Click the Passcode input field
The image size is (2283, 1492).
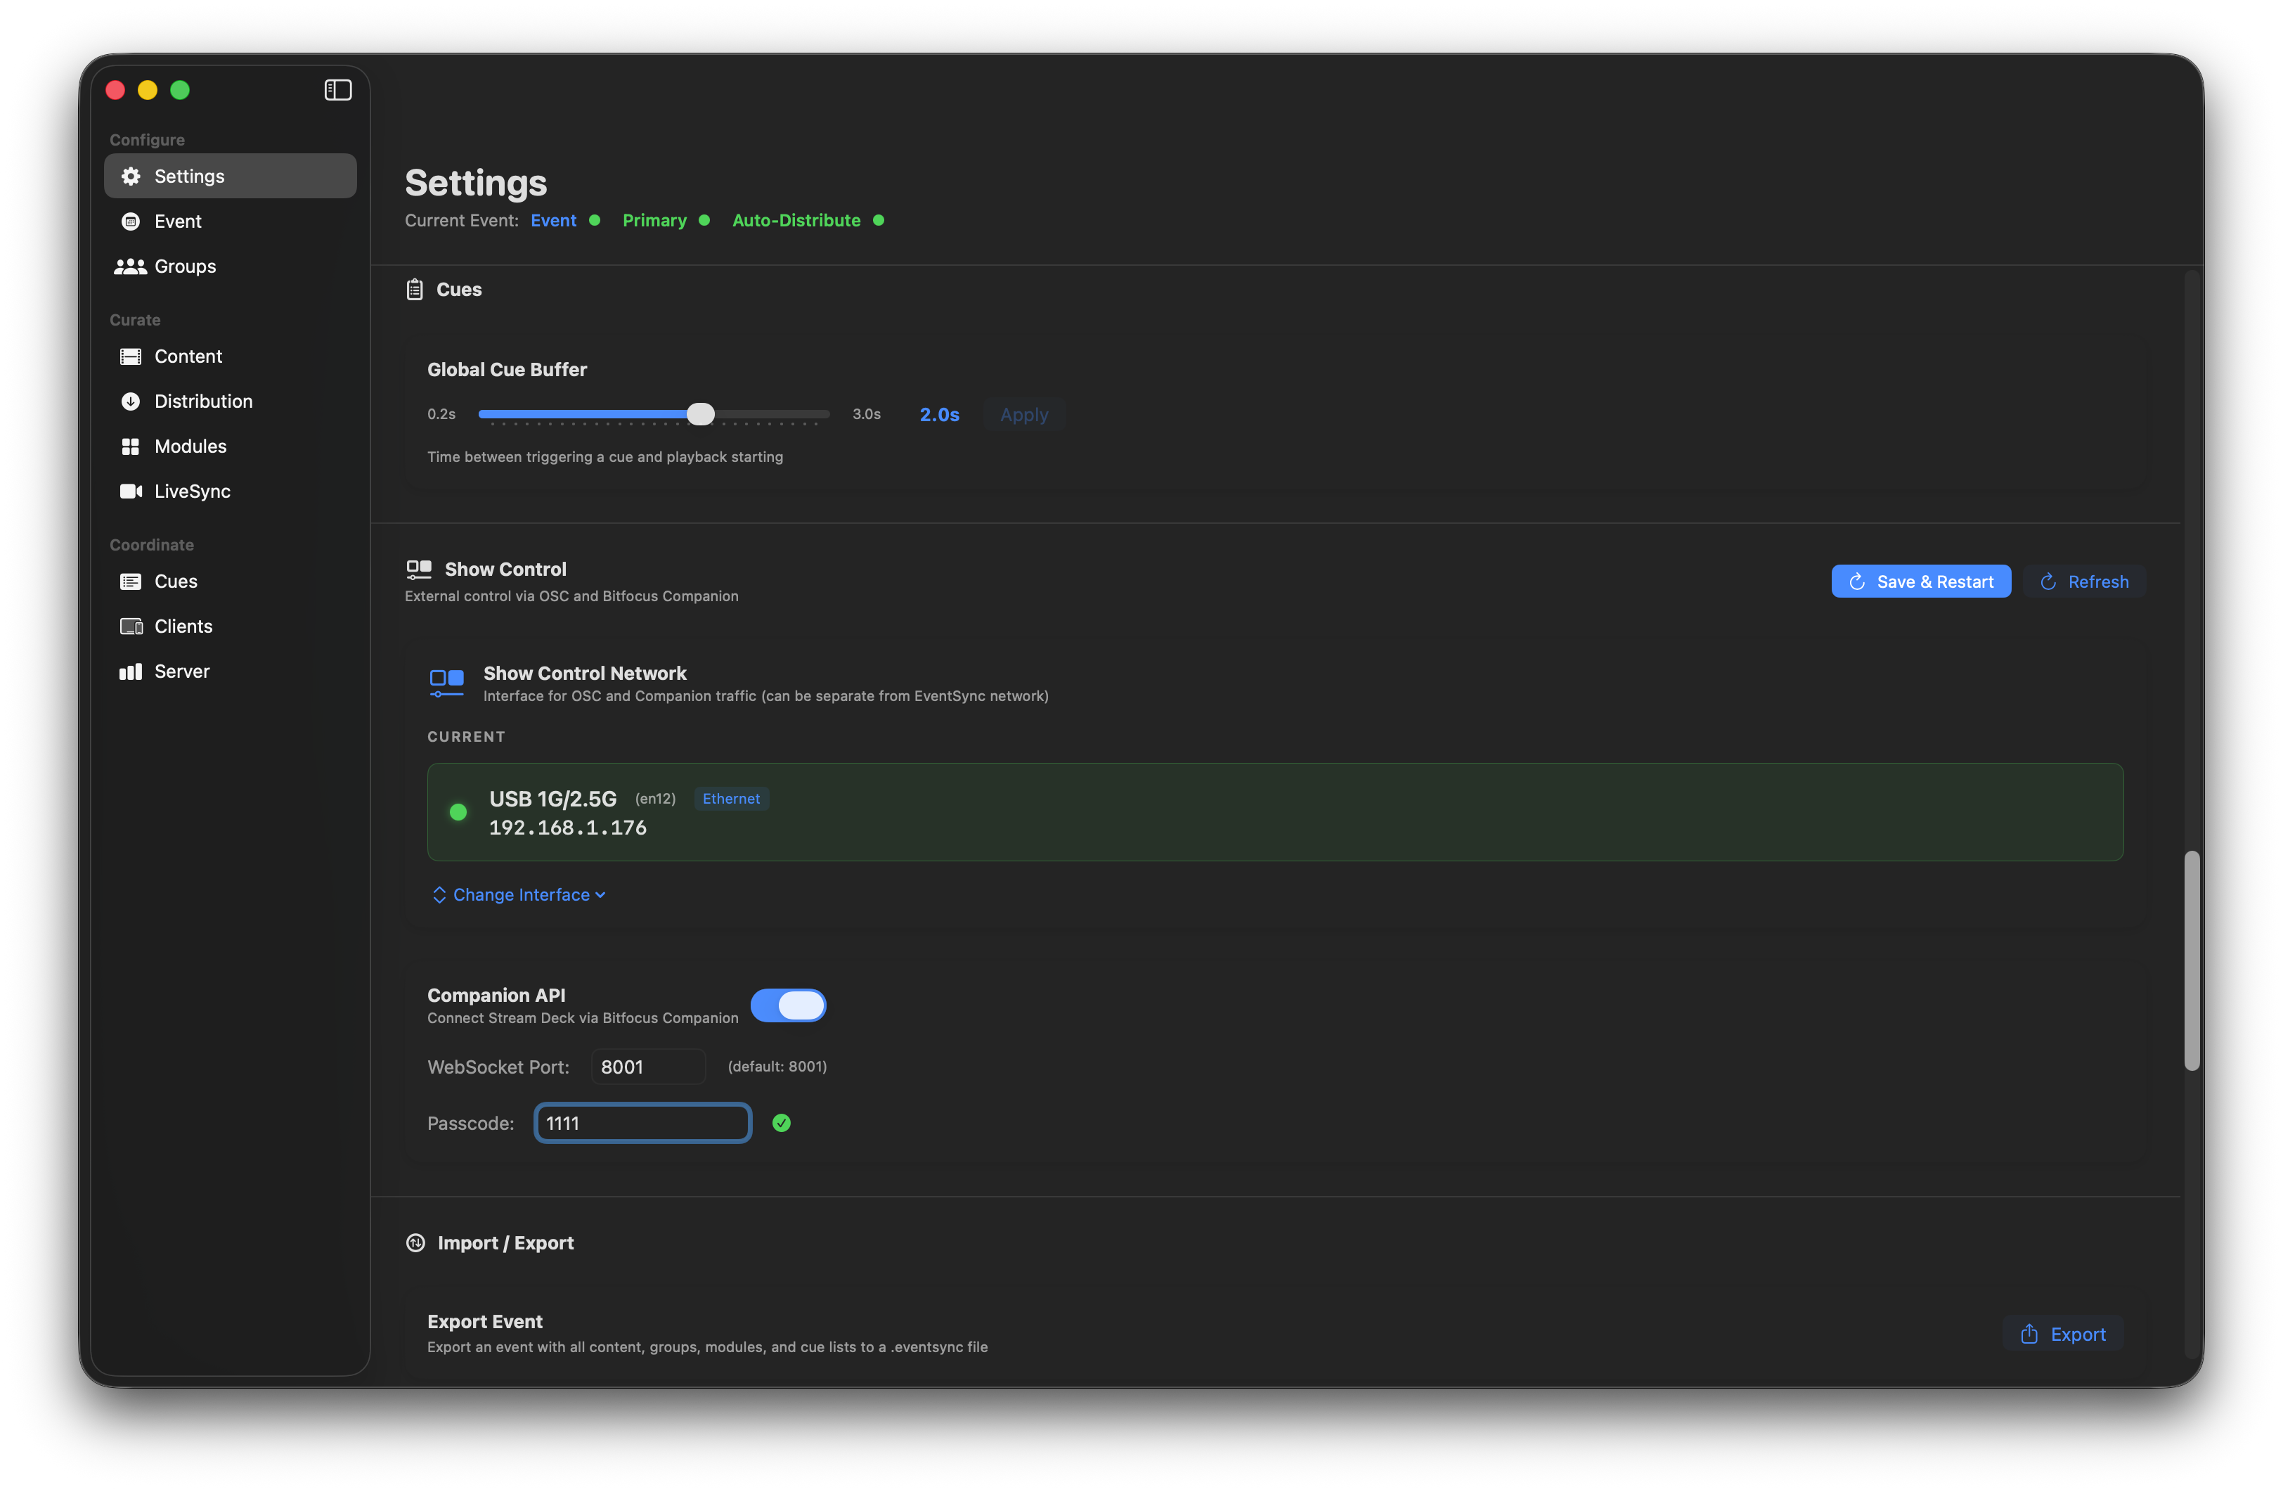[642, 1124]
